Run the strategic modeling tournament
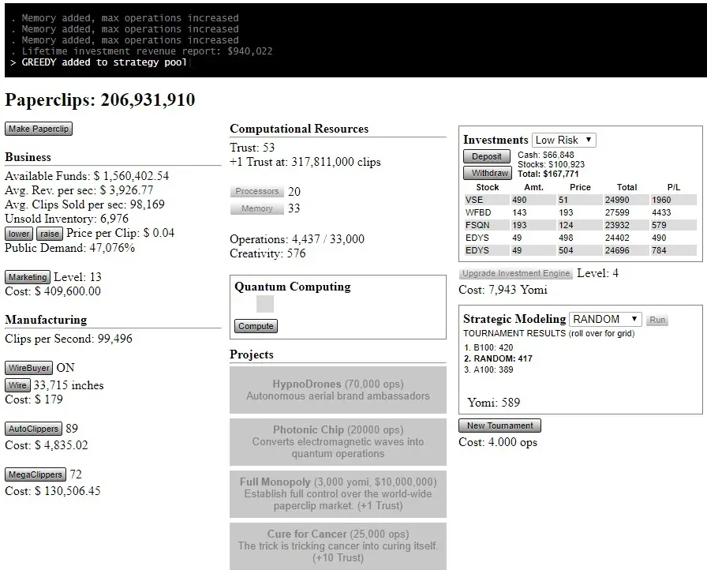The width and height of the screenshot is (707, 570). 657,321
